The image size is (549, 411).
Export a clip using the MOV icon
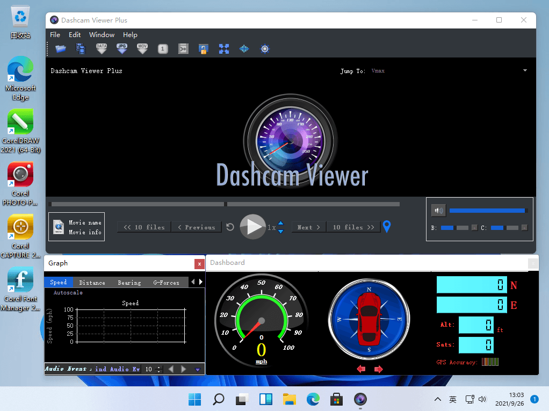[142, 49]
